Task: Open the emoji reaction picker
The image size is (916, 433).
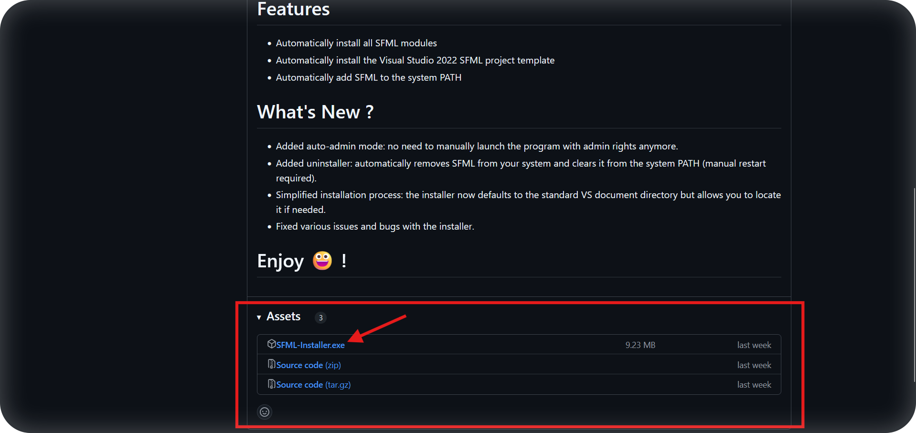Action: tap(265, 412)
